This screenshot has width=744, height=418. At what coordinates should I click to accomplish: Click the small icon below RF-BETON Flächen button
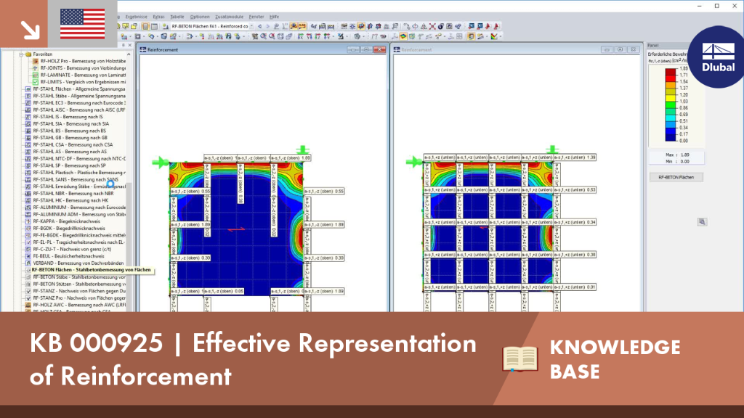pos(702,222)
